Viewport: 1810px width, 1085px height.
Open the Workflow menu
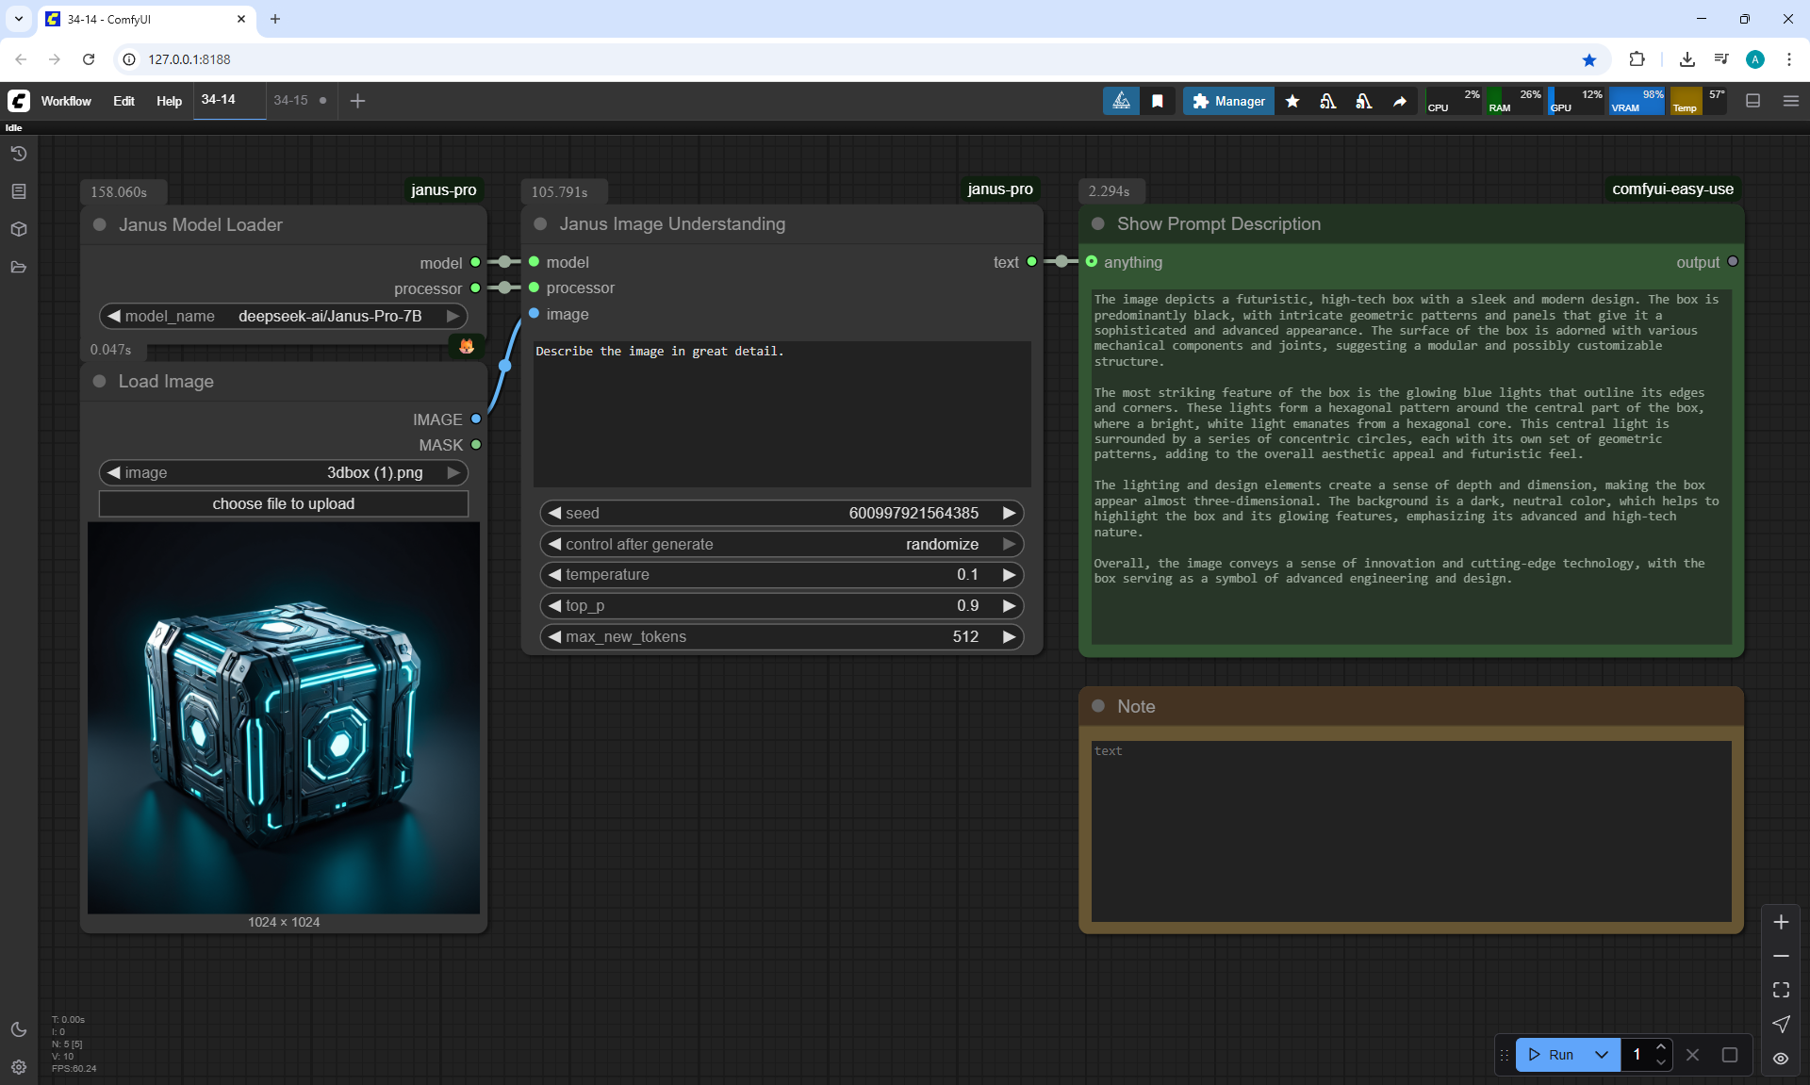[66, 101]
